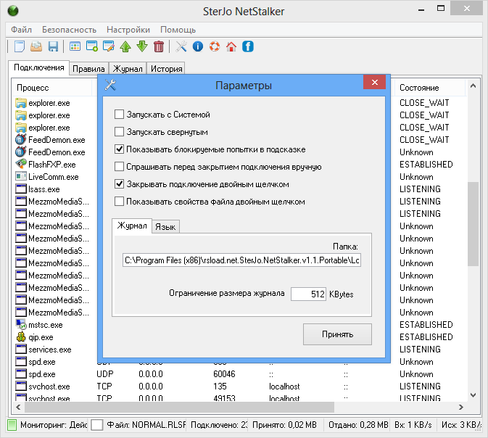
Task: Open the Facebook toolbar icon
Action: point(248,46)
